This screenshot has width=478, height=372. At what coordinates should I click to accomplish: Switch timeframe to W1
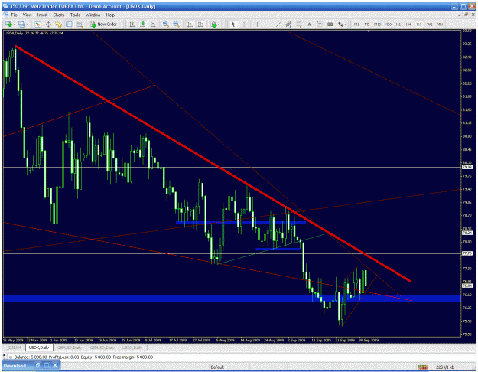click(x=429, y=24)
